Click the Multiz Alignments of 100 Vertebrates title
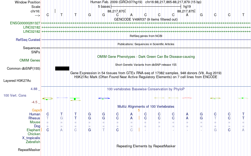251x156 pixels. 146,107
